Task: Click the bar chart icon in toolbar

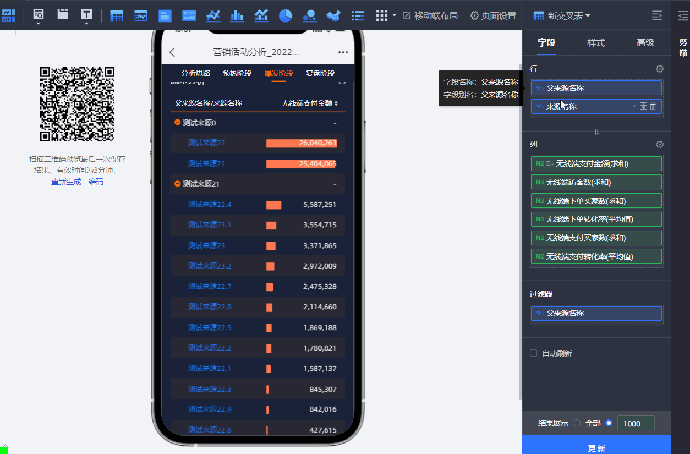Action: tap(237, 16)
